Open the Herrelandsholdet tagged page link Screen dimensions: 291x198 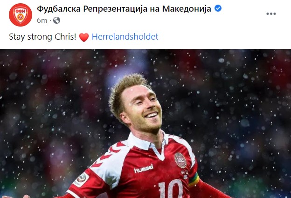click(x=125, y=37)
